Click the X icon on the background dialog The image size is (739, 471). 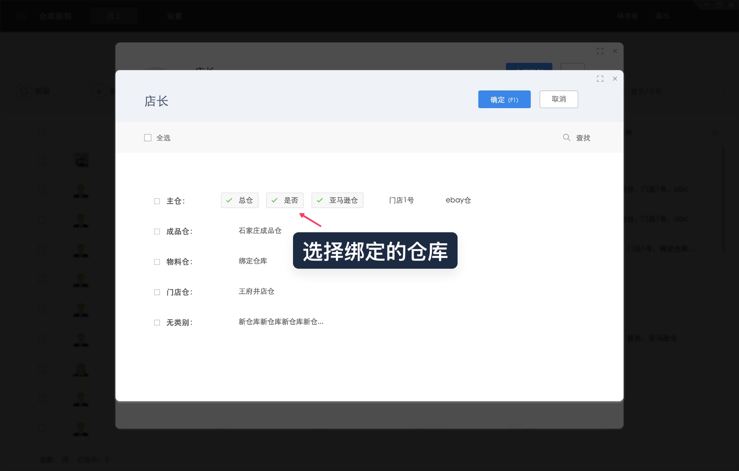point(615,51)
